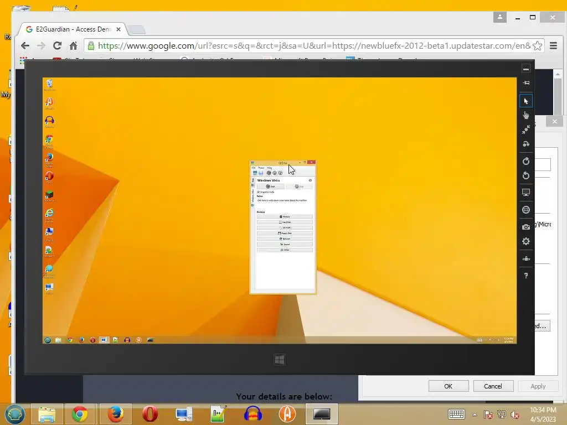567x425 pixels.
Task: Click the Chrome home button
Action: (x=74, y=46)
